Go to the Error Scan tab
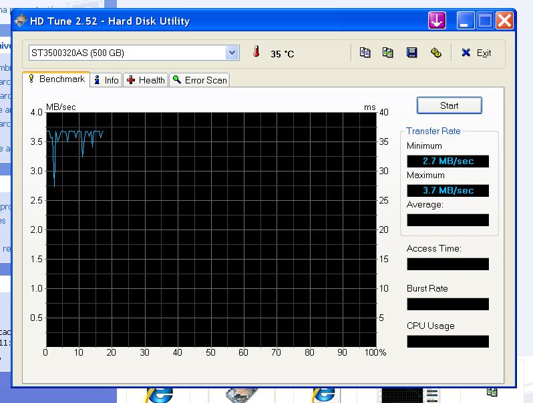Viewport: 533px width, 403px height. point(200,81)
